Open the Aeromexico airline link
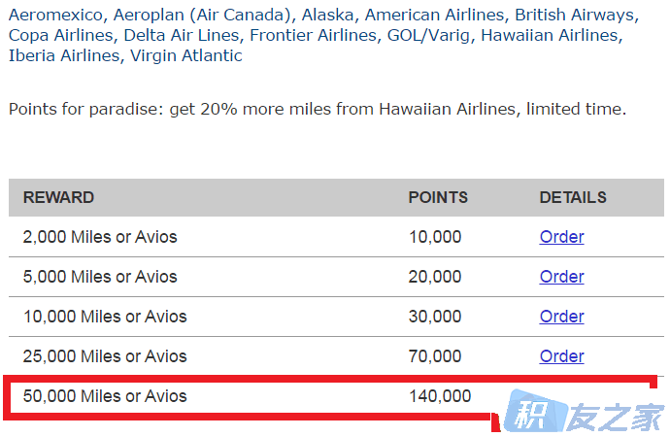This screenshot has height=437, width=670. click(x=55, y=15)
